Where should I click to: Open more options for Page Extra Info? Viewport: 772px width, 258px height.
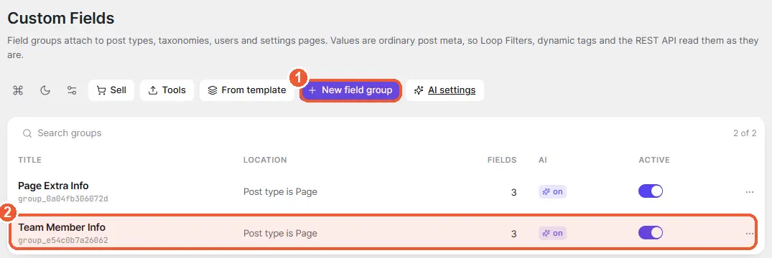749,192
